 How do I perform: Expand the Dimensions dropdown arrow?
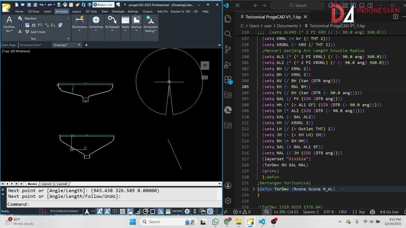click(80, 31)
